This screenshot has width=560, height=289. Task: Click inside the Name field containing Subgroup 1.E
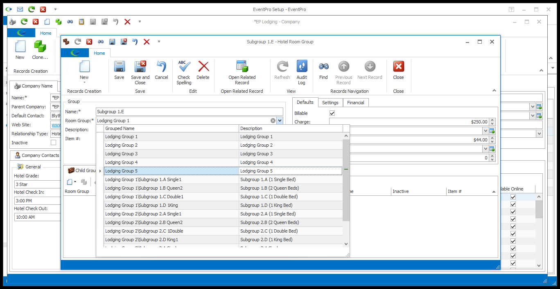click(x=190, y=112)
